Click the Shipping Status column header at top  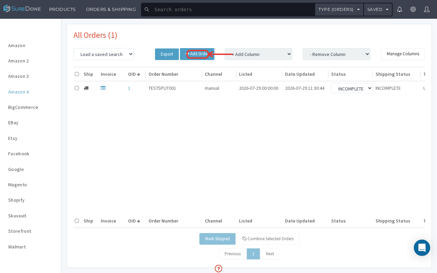[x=393, y=74]
